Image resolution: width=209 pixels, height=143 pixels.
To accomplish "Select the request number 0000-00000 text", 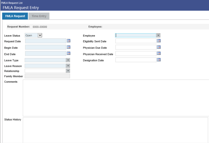I will 40,27.
